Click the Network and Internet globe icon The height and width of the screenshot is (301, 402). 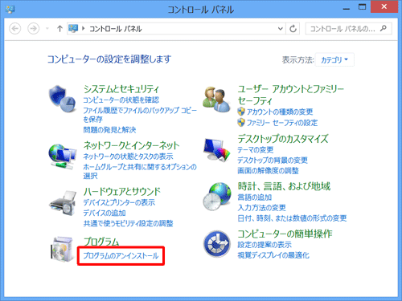click(63, 157)
